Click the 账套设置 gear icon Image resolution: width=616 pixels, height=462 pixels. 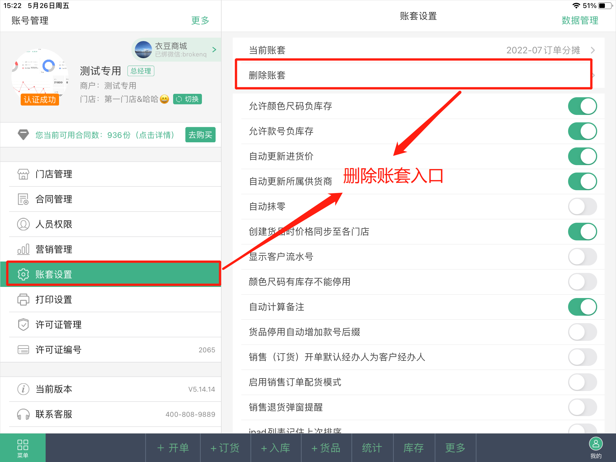[x=23, y=274]
